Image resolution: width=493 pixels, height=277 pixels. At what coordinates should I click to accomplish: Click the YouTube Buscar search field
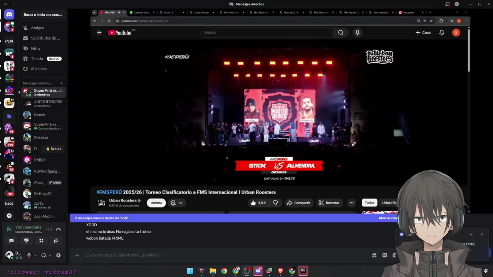tap(268, 32)
